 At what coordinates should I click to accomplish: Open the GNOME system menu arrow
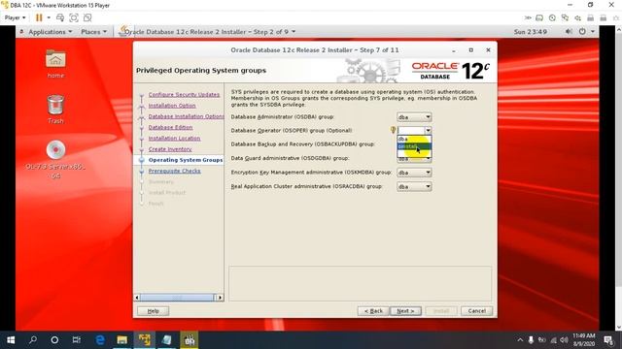[x=593, y=32]
